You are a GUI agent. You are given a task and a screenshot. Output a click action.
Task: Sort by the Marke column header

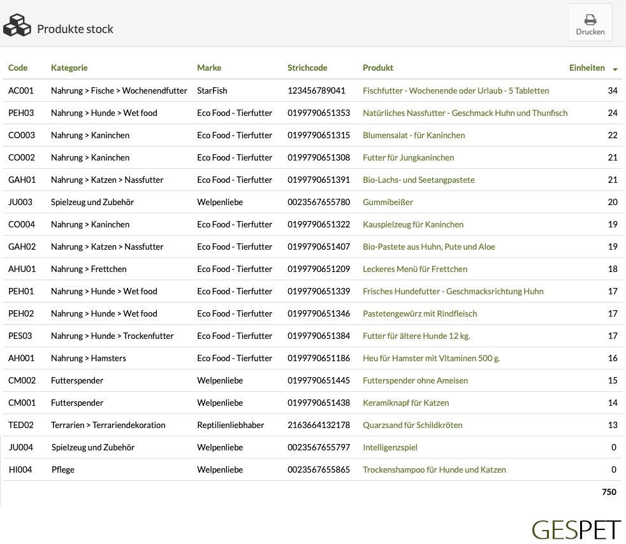click(x=209, y=68)
